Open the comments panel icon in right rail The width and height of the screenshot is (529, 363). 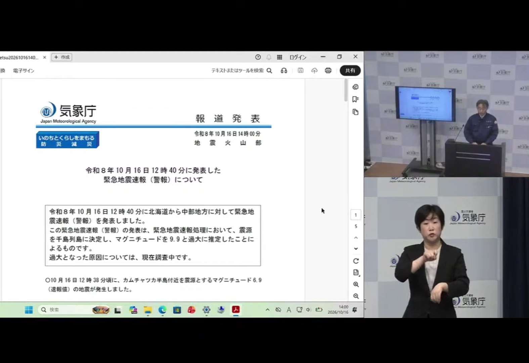pos(355,87)
